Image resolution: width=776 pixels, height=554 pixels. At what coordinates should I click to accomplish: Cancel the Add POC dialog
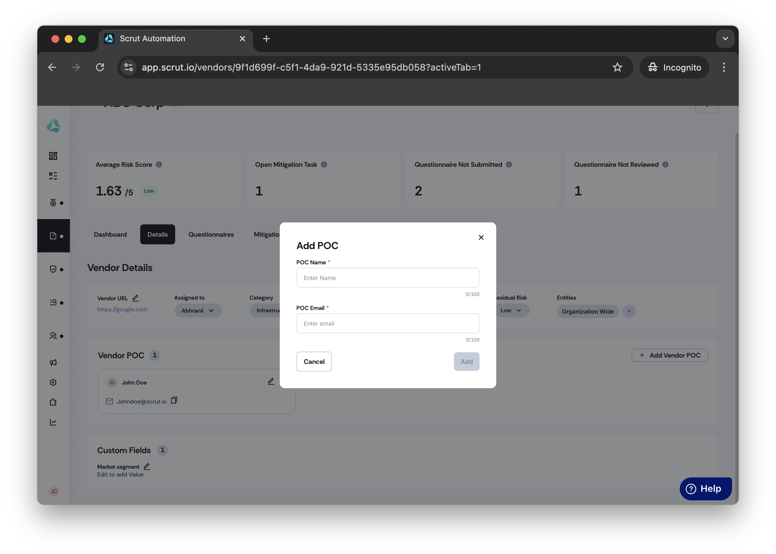coord(314,362)
